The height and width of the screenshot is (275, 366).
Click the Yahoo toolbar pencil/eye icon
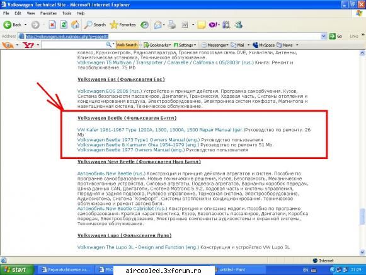(8, 45)
